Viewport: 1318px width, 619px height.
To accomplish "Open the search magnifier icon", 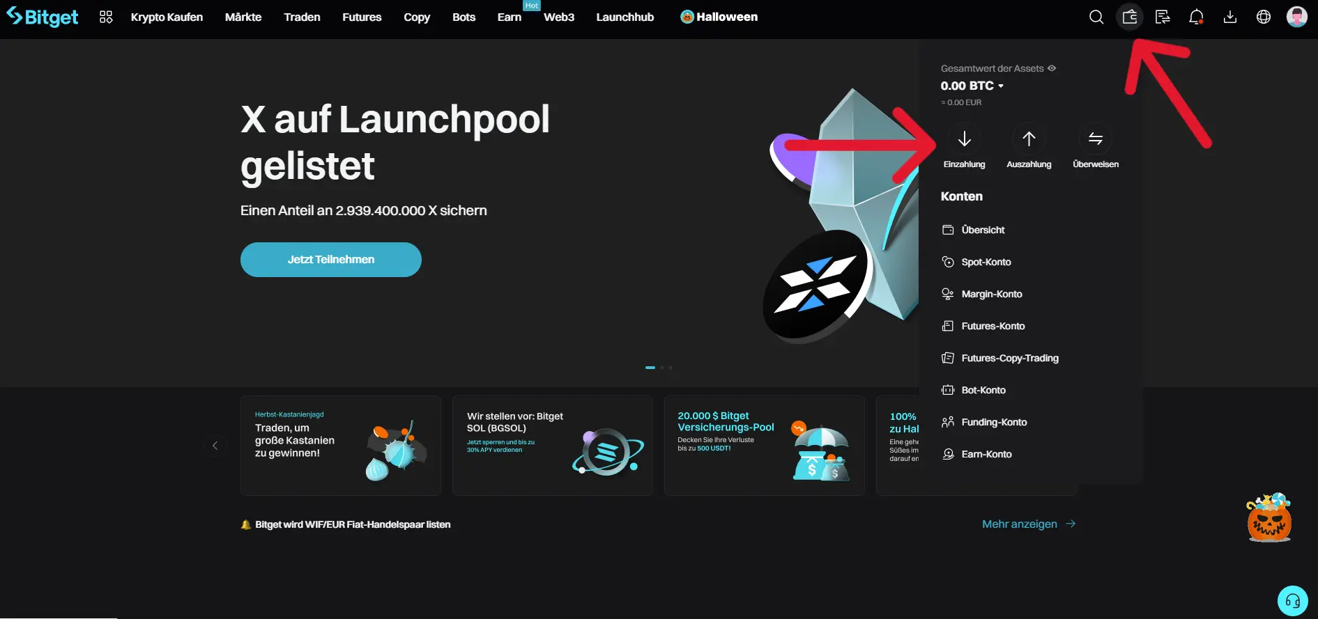I will click(1096, 17).
